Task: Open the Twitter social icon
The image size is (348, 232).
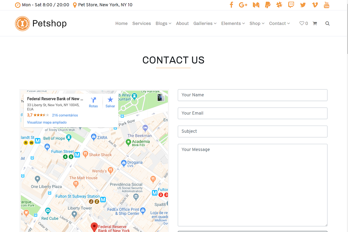Action: click(x=303, y=5)
